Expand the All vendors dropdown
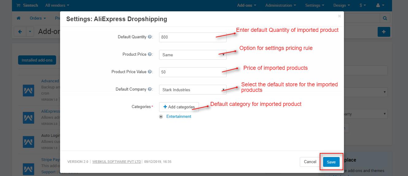408x176 pixels. point(57,5)
